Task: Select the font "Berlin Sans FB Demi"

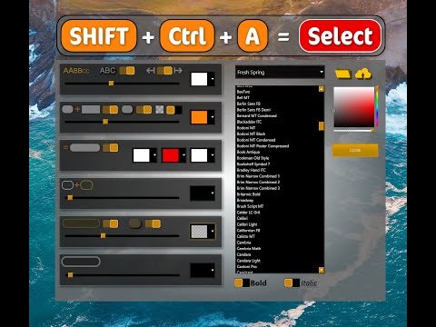Action: (x=253, y=110)
